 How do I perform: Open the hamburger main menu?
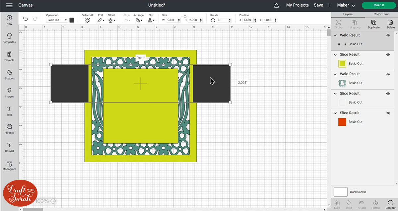point(9,5)
